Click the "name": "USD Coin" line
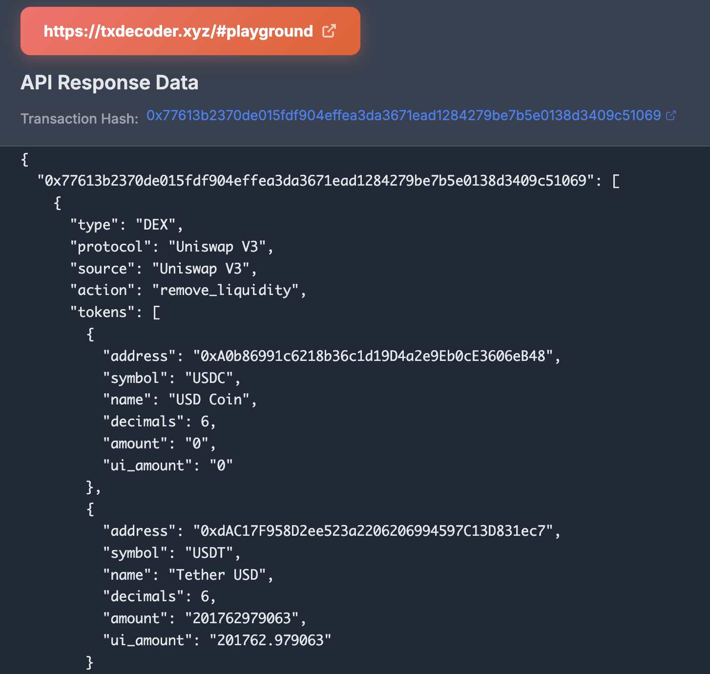Screen dimensions: 710x674 (x=180, y=400)
